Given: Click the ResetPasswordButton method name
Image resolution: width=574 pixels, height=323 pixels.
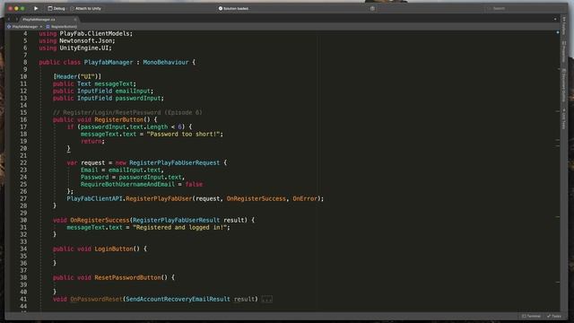Looking at the screenshot, I should pos(127,277).
